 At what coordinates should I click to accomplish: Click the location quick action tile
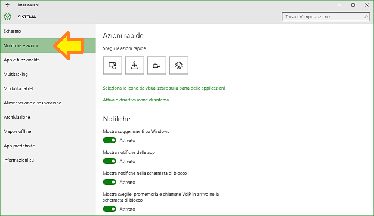click(x=135, y=66)
